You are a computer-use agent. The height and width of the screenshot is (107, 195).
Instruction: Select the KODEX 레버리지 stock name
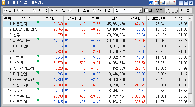click(x=25, y=29)
